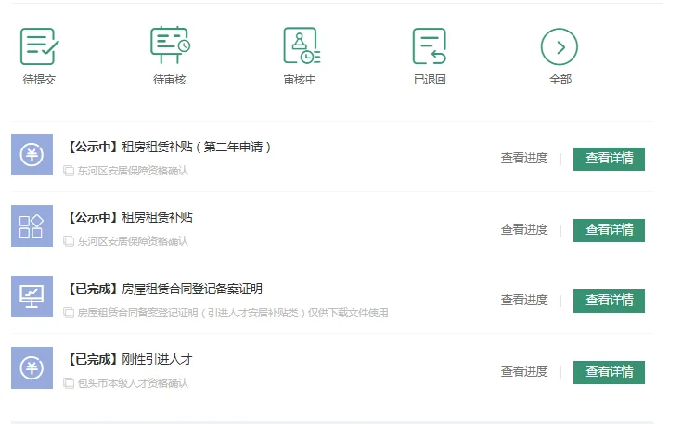Click 东河区安居保障资格确认 under second 租房租赁补贴
The height and width of the screenshot is (424, 682).
pyautogui.click(x=133, y=241)
